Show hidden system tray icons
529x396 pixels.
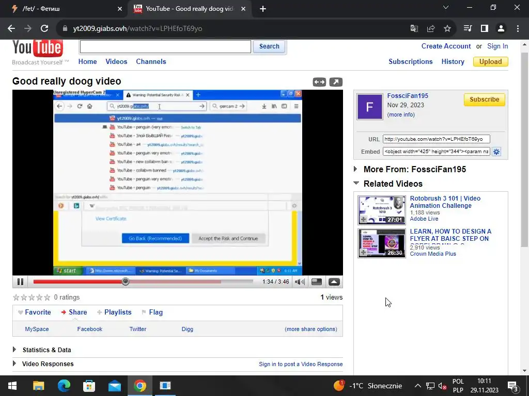click(x=417, y=386)
